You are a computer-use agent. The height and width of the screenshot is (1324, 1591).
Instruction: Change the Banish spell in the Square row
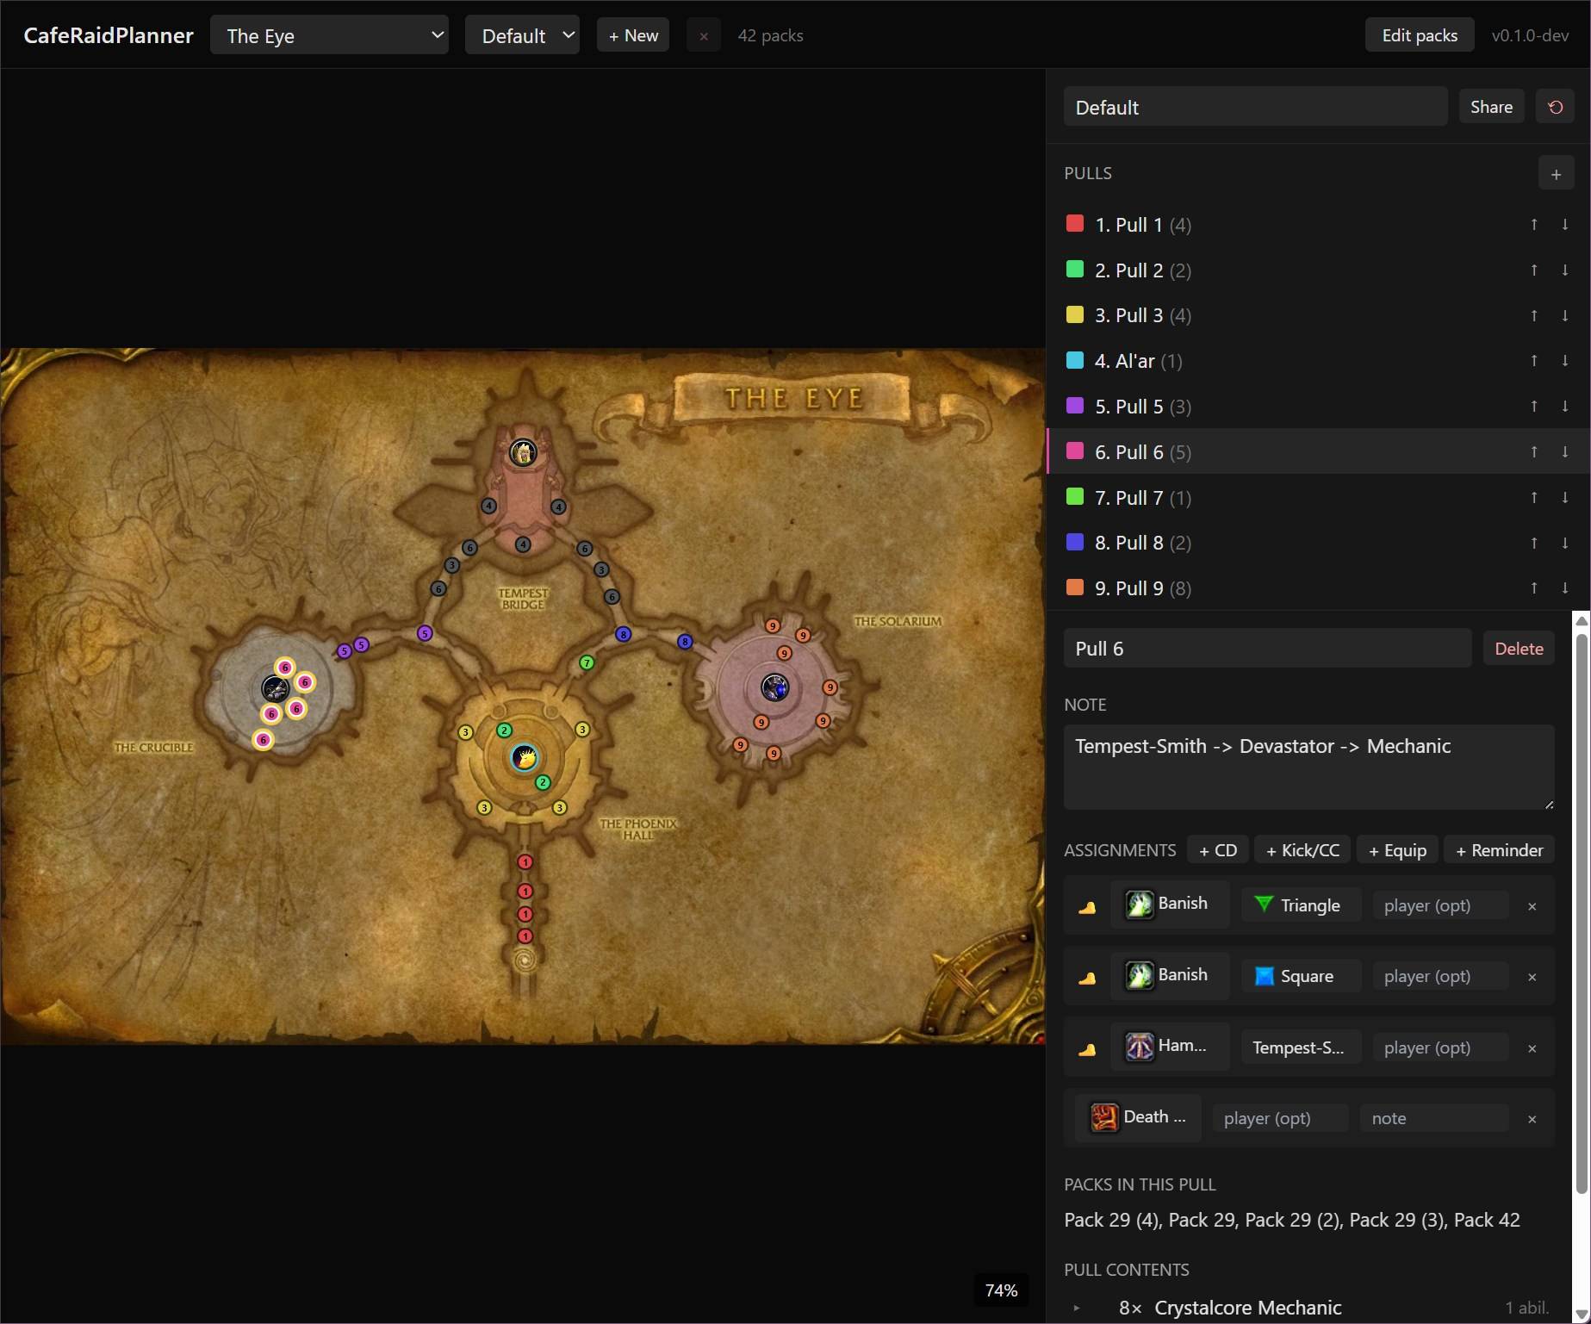[x=1169, y=975]
